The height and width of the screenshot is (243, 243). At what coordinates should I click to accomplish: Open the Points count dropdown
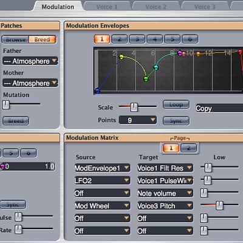(138, 120)
